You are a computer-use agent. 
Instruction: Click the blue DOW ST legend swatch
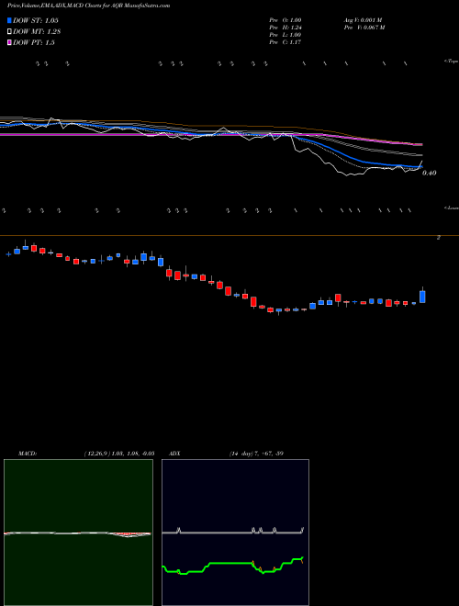(9, 20)
